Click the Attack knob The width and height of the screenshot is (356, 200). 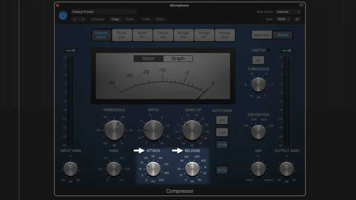point(153,169)
